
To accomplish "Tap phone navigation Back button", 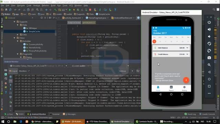I will tap(160, 94).
